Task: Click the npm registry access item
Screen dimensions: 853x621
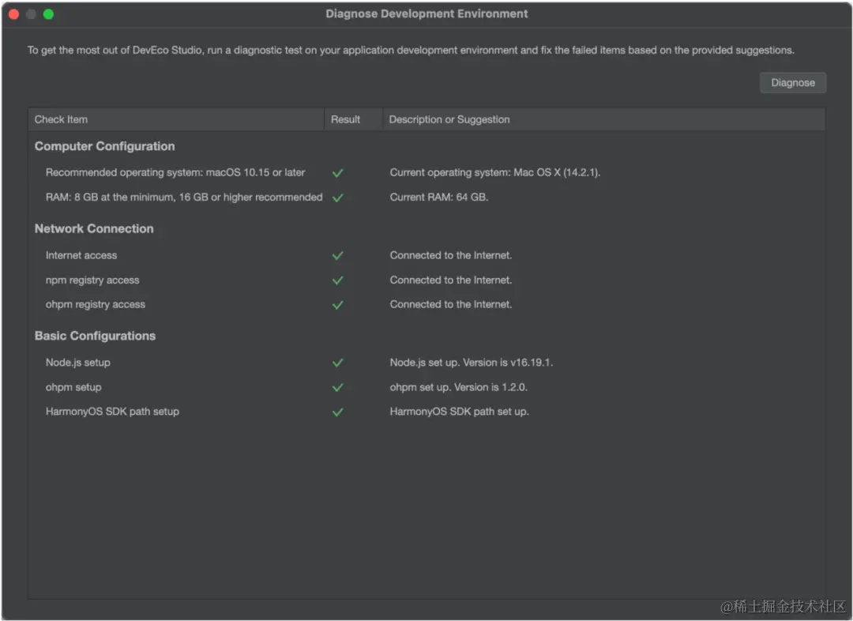Action: coord(92,280)
